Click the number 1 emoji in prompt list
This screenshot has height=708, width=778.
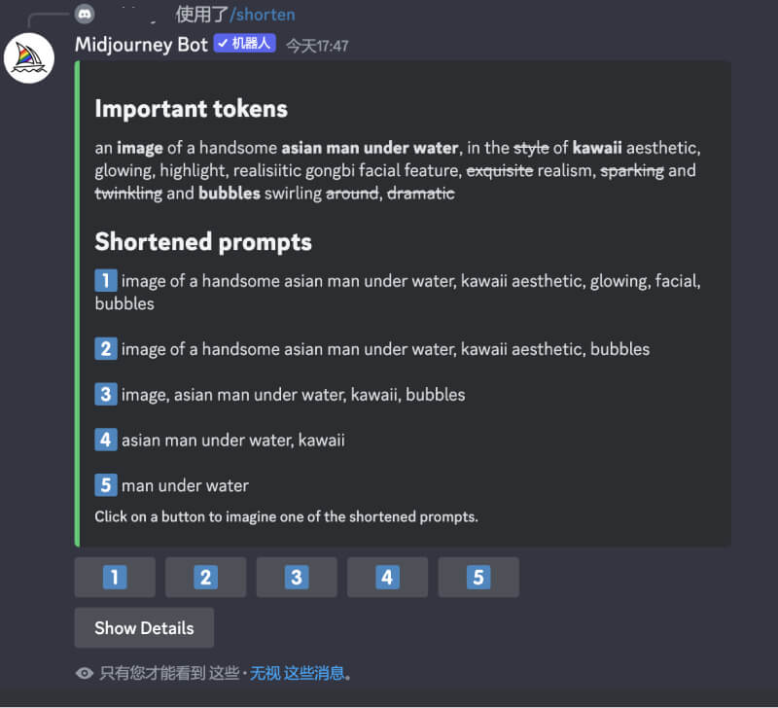point(106,281)
